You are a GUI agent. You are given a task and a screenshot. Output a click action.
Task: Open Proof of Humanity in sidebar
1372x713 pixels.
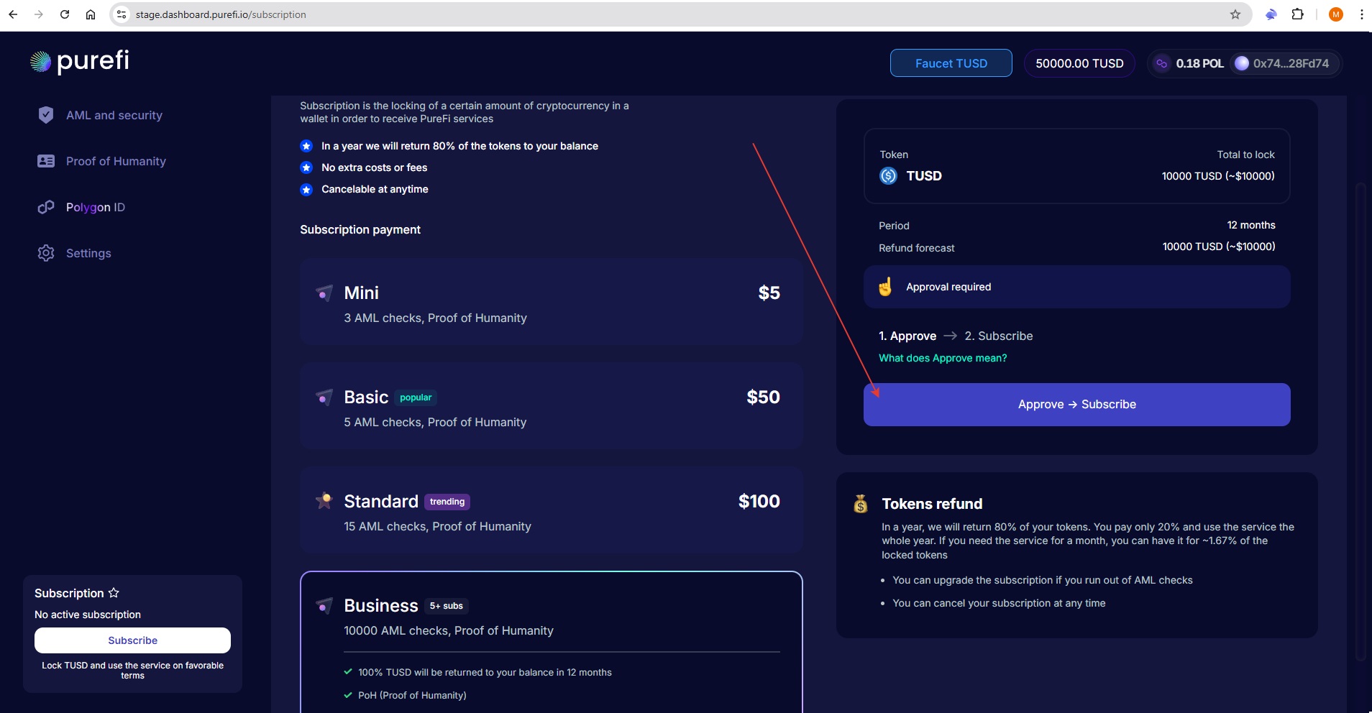pos(116,161)
